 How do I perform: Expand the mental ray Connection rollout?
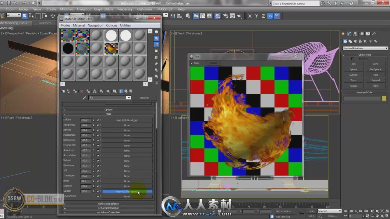pyautogui.click(x=108, y=212)
